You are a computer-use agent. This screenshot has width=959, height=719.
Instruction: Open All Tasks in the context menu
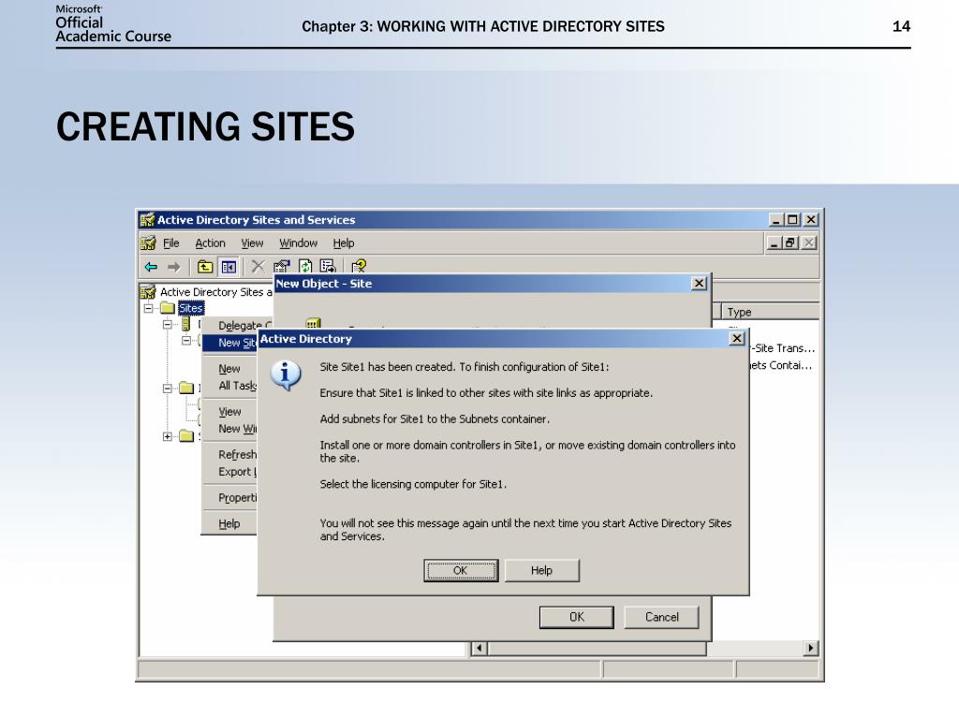(x=230, y=386)
